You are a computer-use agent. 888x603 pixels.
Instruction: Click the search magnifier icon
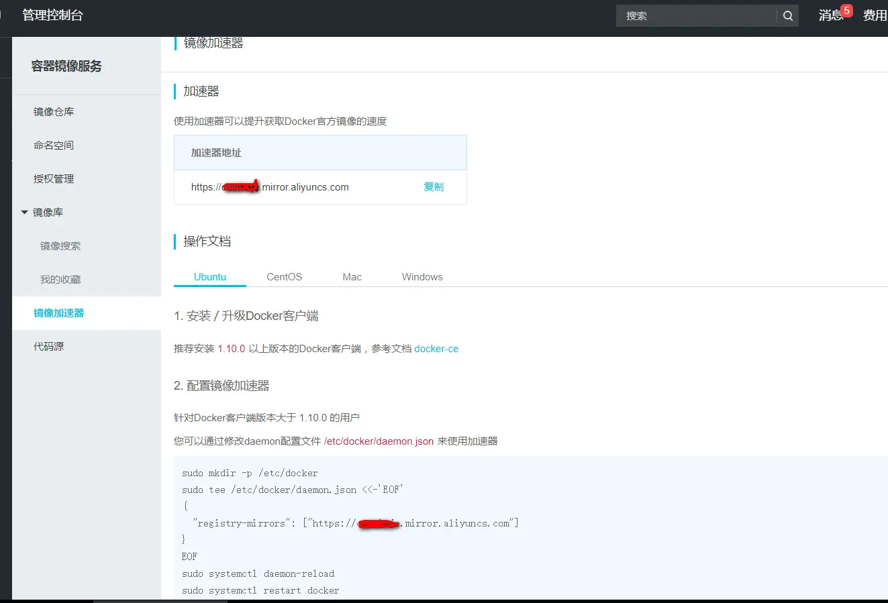pyautogui.click(x=787, y=15)
